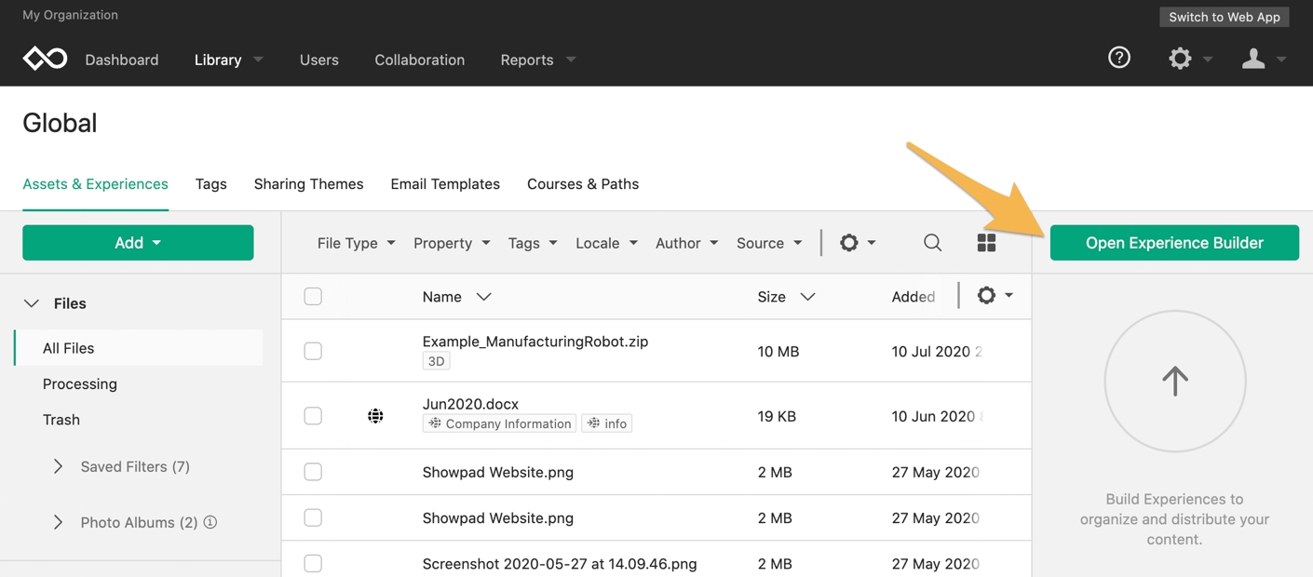The image size is (1313, 577).
Task: Toggle the select-all checkbox in header
Action: [313, 296]
